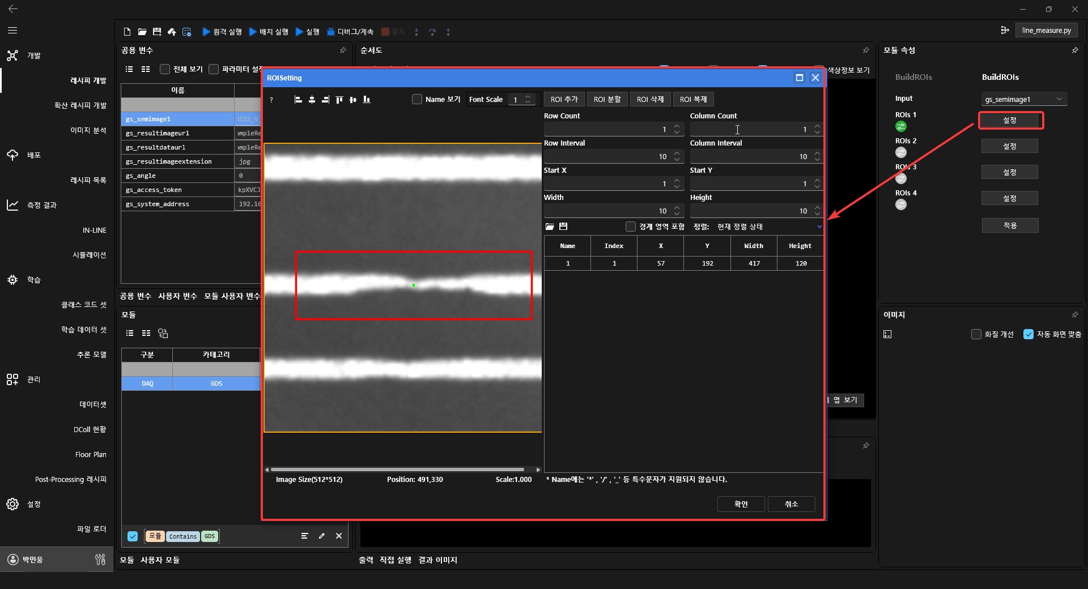Click the ROI 추가 button
Screen dimensions: 1088x589
click(564, 100)
